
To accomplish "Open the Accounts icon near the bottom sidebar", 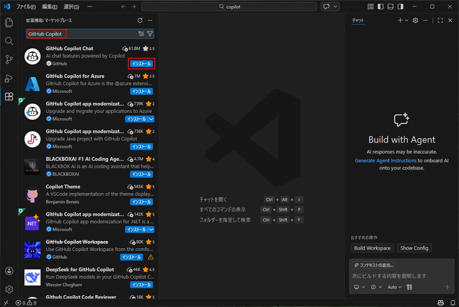I will pyautogui.click(x=8, y=271).
